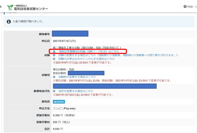Click the red note 2021年9月17日(金) 23:59まで変更が可能です

[x=82, y=62]
